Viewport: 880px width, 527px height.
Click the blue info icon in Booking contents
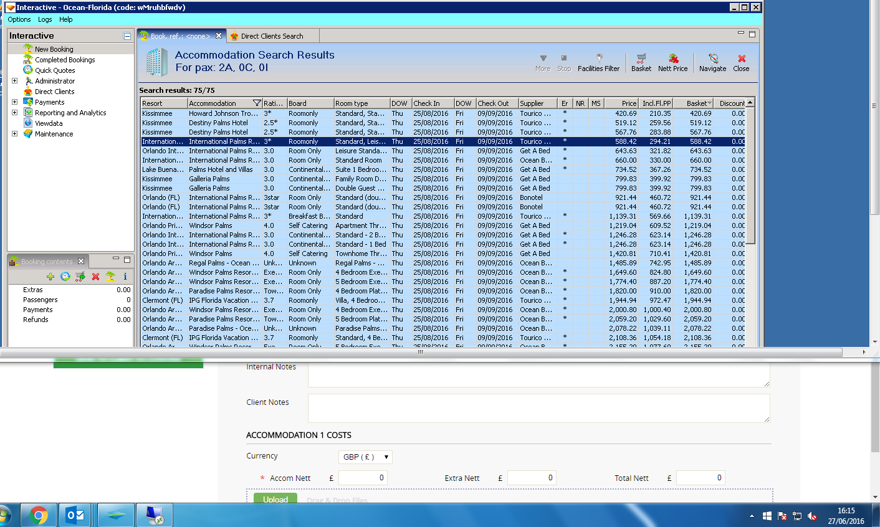coord(125,277)
